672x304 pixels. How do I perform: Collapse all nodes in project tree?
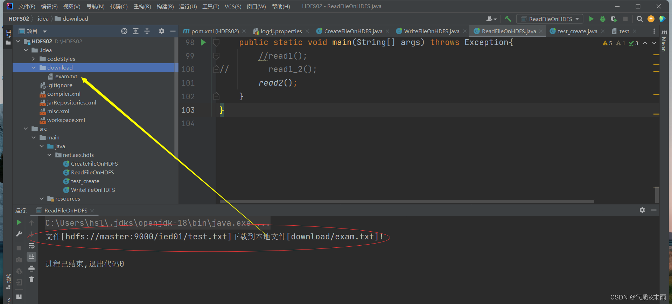[147, 31]
